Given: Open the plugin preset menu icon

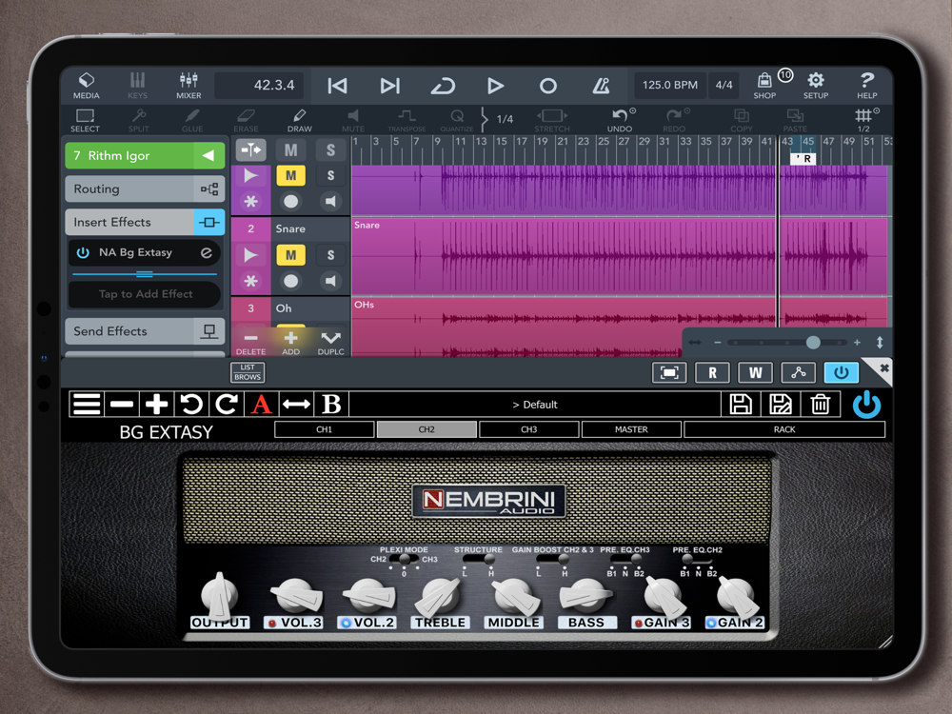Looking at the screenshot, I should pos(87,404).
